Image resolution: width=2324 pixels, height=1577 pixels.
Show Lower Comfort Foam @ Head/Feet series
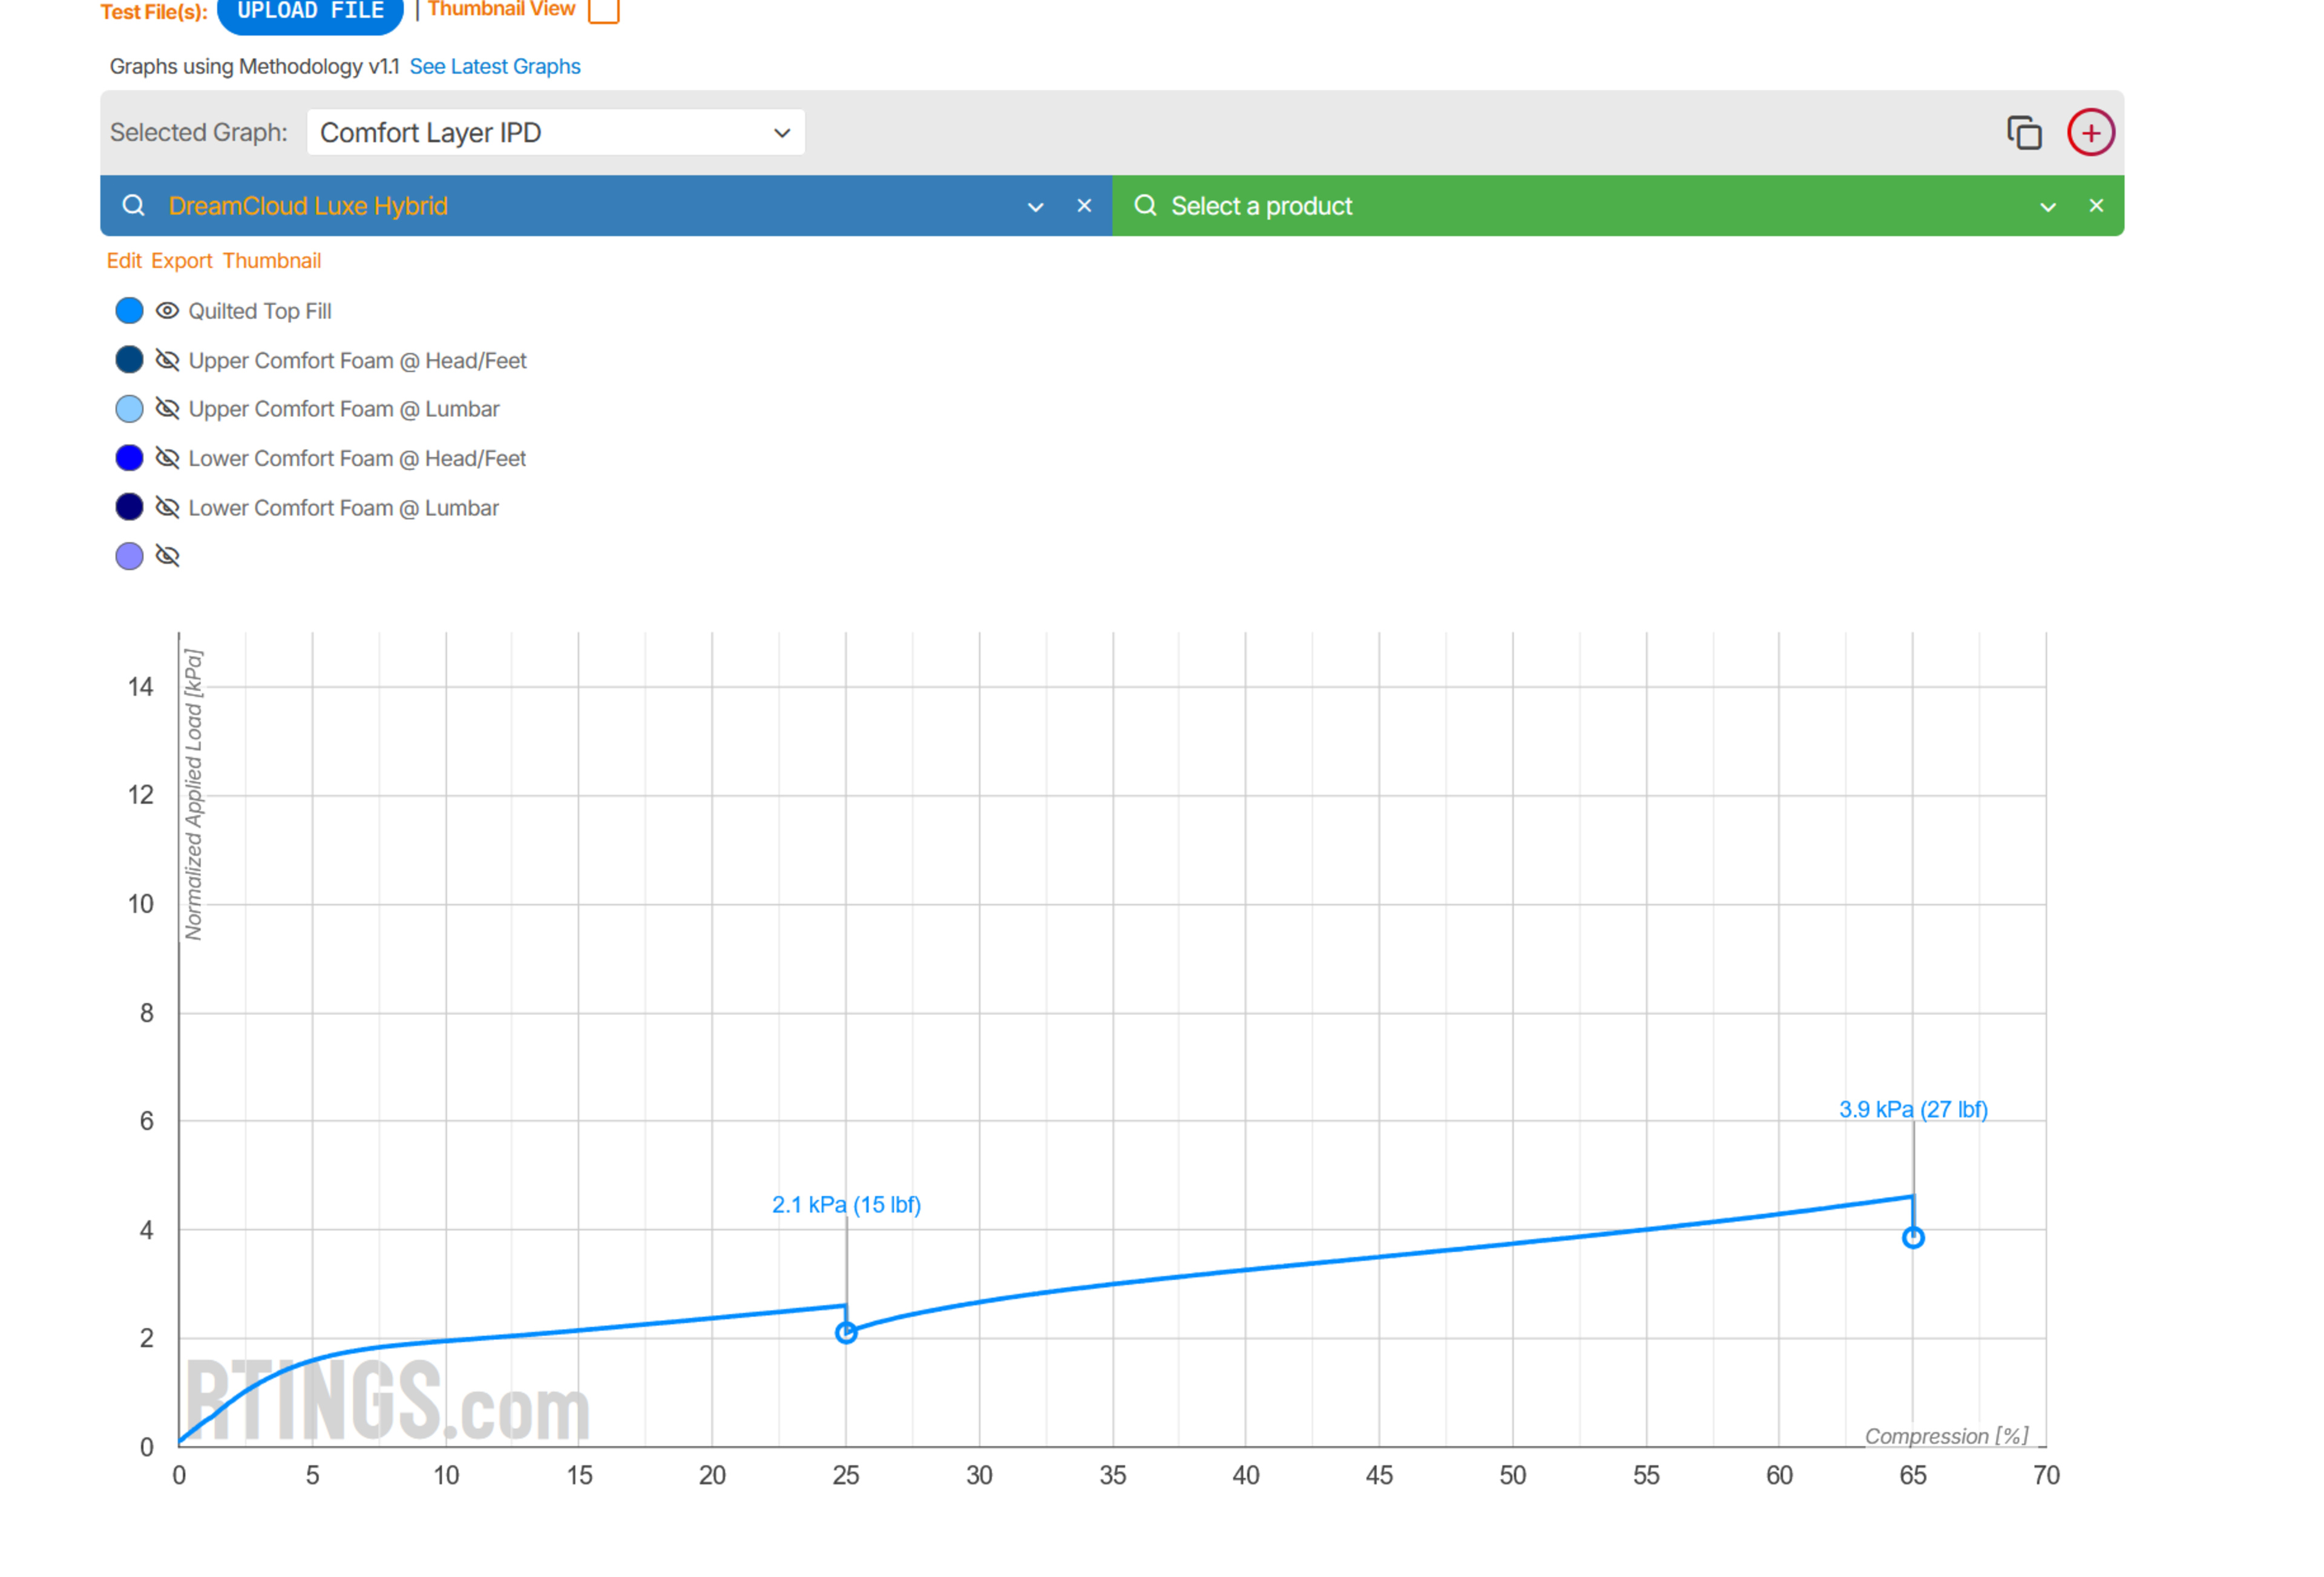click(x=167, y=458)
